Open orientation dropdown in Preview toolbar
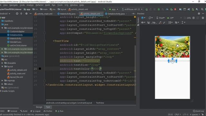This screenshot has height=116, width=206. 151,18
